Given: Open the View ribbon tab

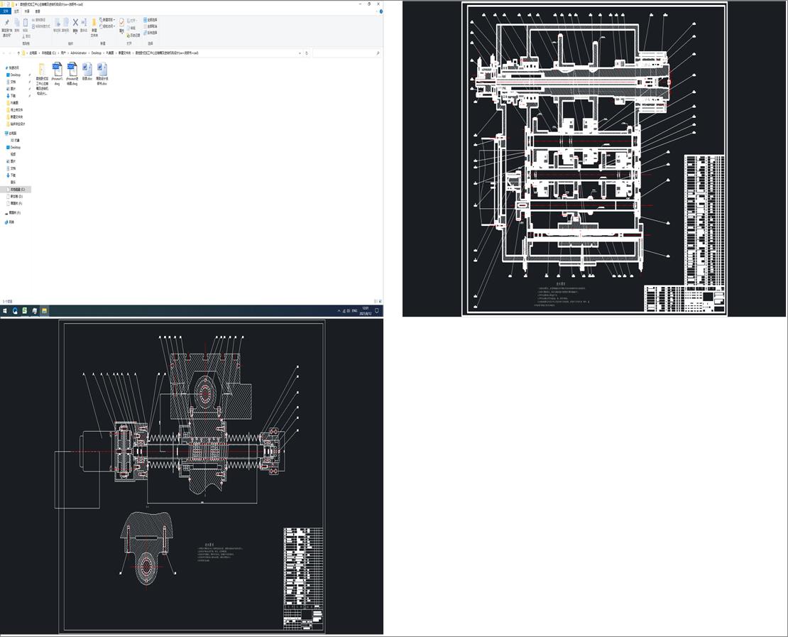Looking at the screenshot, I should [38, 11].
